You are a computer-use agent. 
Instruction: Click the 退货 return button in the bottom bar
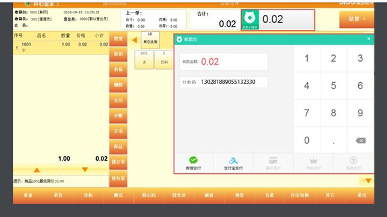58,195
